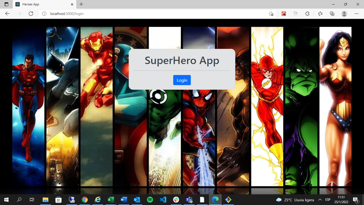This screenshot has width=364, height=205.
Task: Open a new browser tab with the plus button
Action: [x=81, y=4]
